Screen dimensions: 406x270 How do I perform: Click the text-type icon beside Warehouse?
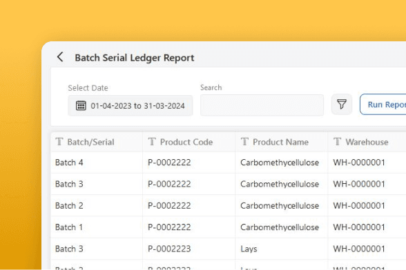[338, 142]
